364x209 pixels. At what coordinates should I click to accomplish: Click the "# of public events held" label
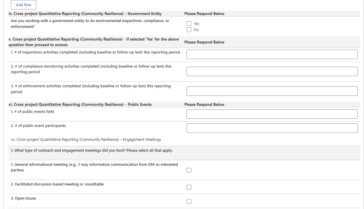click(32, 112)
